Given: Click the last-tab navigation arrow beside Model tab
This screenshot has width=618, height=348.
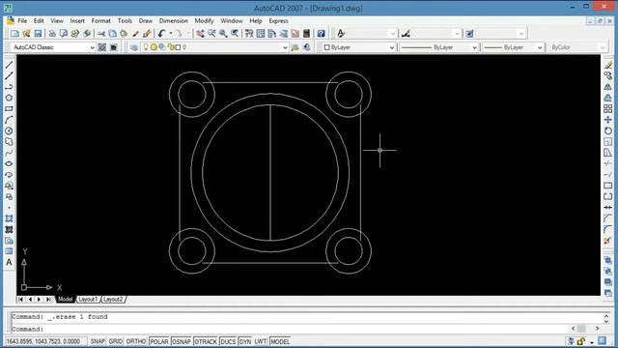Looking at the screenshot, I should tap(48, 300).
